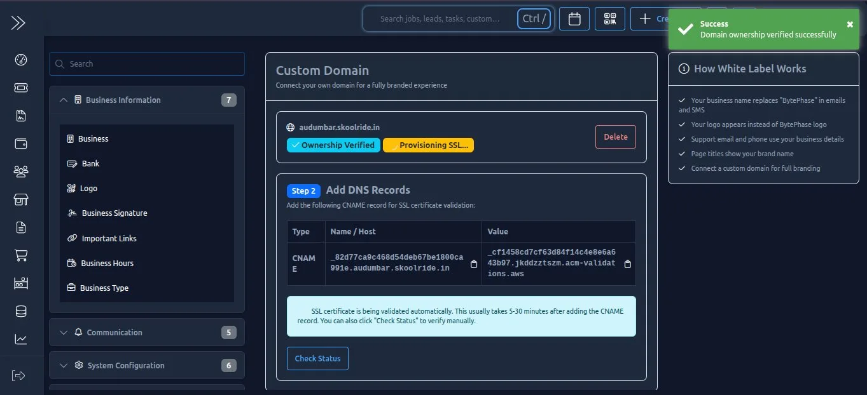Click 'Support email and phone use your business details'
Viewport: 867px width, 395px height.
click(x=768, y=139)
